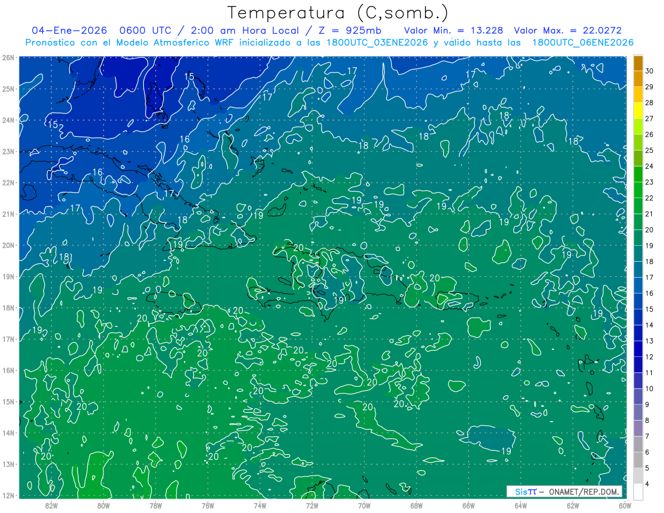Click the "6" label on the color scale
Viewport: 664px width, 513px height.
[x=648, y=452]
